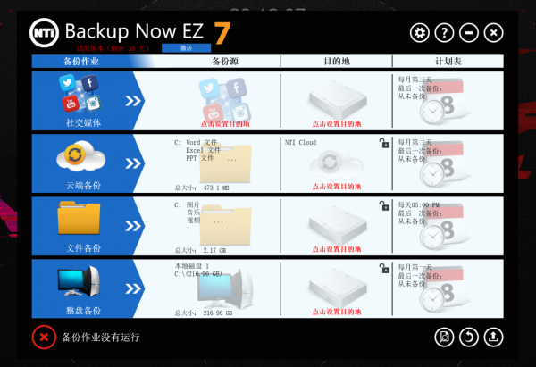
Task: Open settings via the gear icon
Action: pos(420,33)
